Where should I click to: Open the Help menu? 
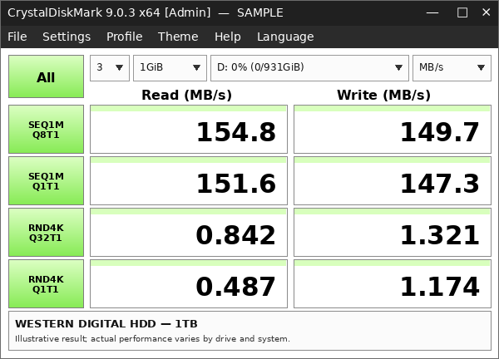click(x=228, y=37)
